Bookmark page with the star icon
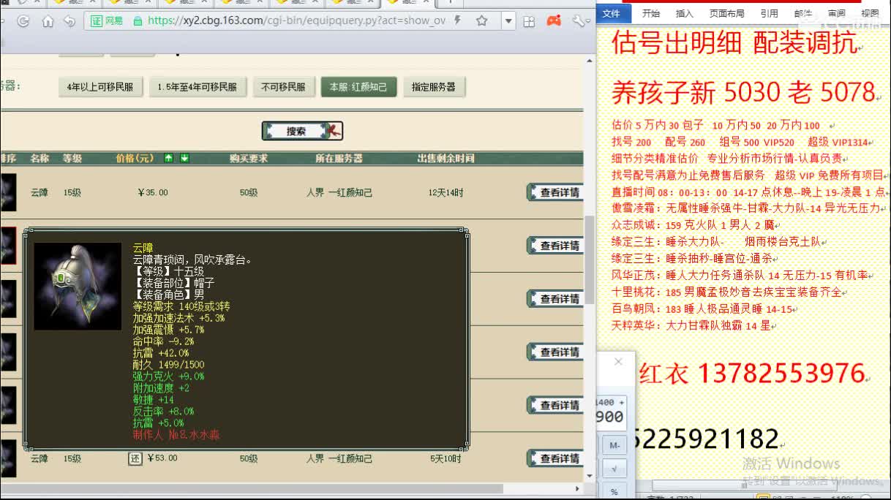 482,20
